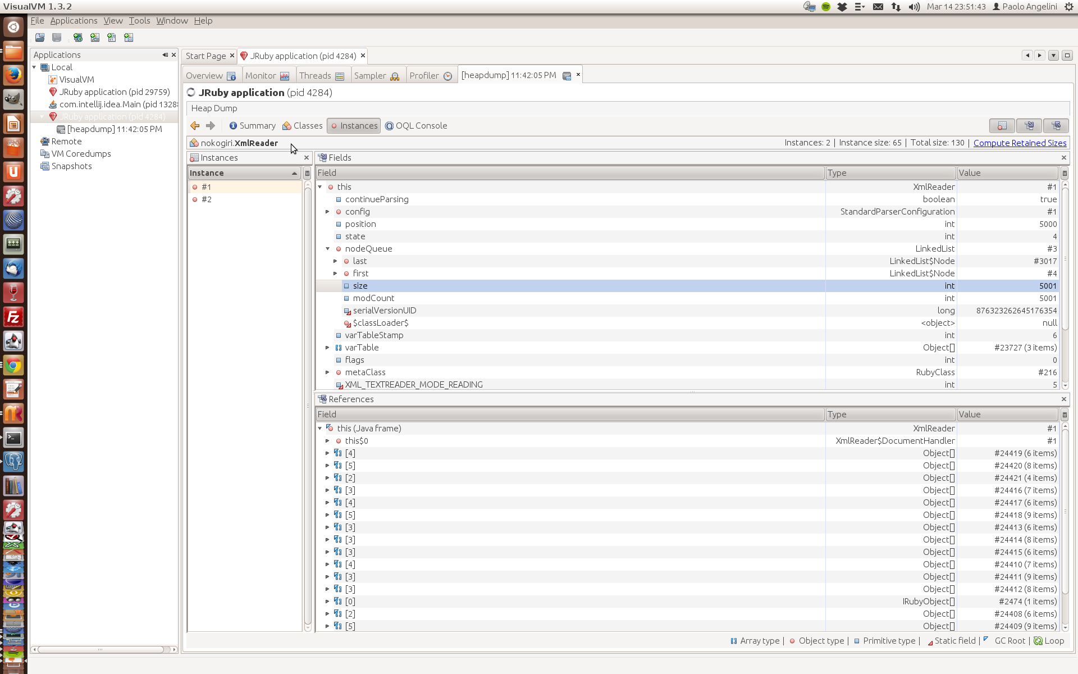Sort by the Instance column header
The image size is (1078, 674).
[x=244, y=173]
